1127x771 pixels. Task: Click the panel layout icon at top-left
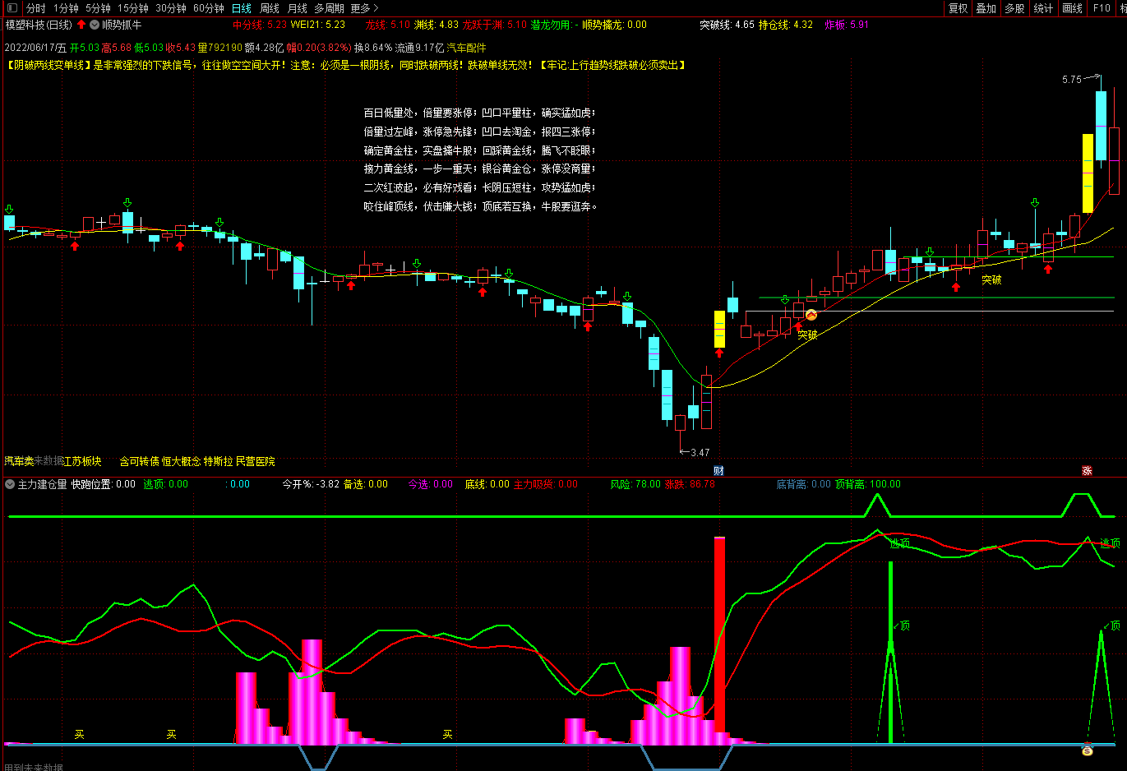(x=12, y=8)
